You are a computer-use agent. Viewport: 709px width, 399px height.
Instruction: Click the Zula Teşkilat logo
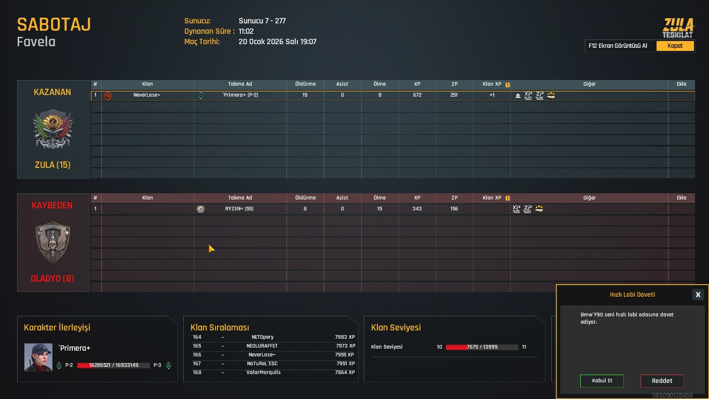(678, 28)
